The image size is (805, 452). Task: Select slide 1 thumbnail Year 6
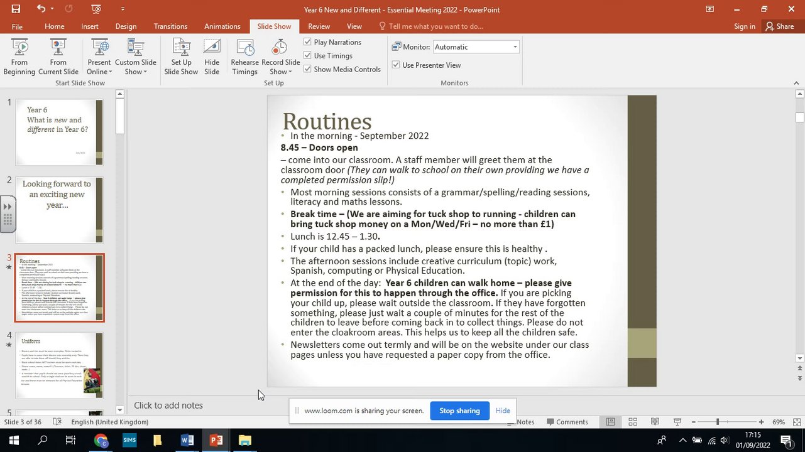tap(59, 132)
